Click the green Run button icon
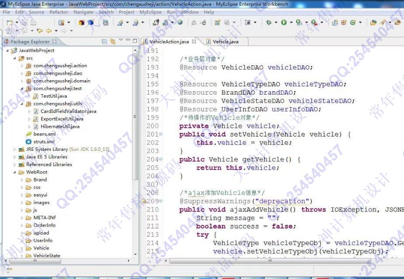The height and width of the screenshot is (279, 404). (284, 22)
